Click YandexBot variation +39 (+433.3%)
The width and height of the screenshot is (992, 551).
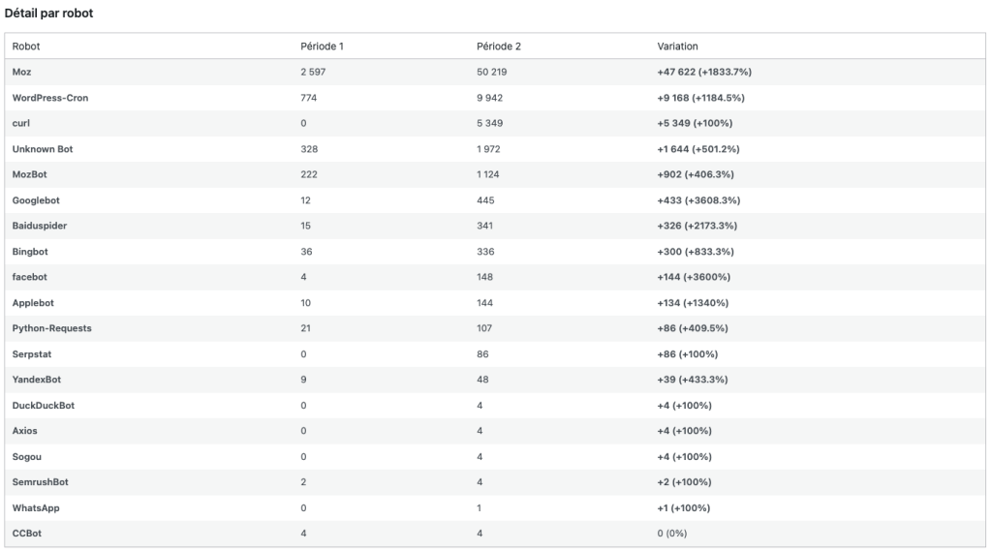693,380
